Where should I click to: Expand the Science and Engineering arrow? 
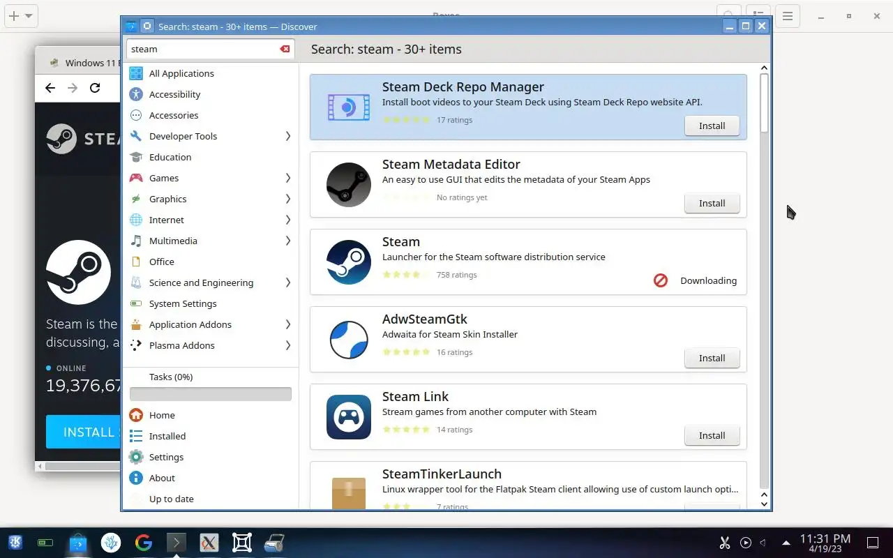point(287,282)
